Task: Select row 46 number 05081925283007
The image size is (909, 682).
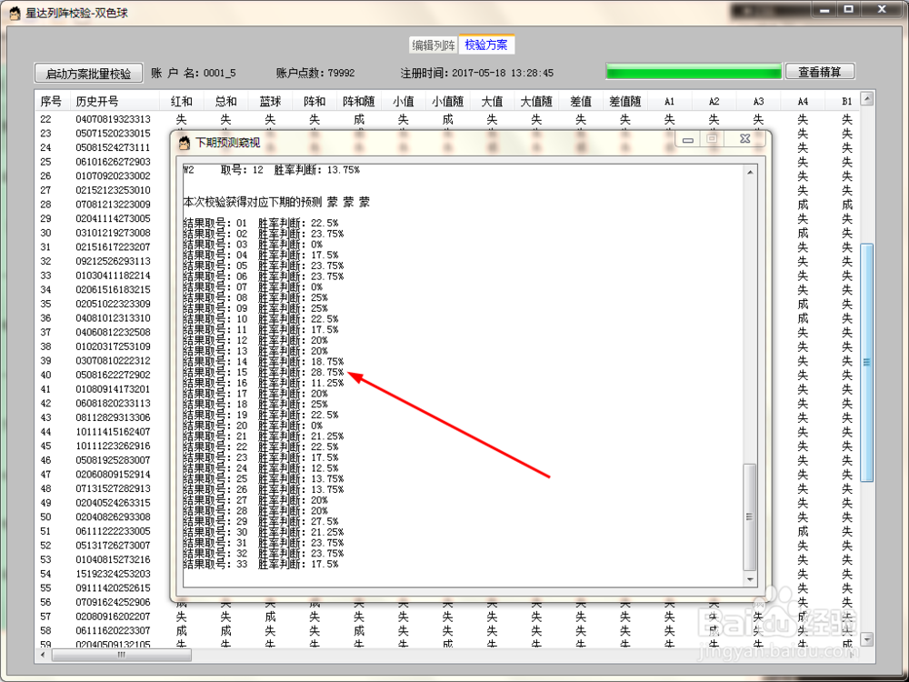Action: coord(113,460)
